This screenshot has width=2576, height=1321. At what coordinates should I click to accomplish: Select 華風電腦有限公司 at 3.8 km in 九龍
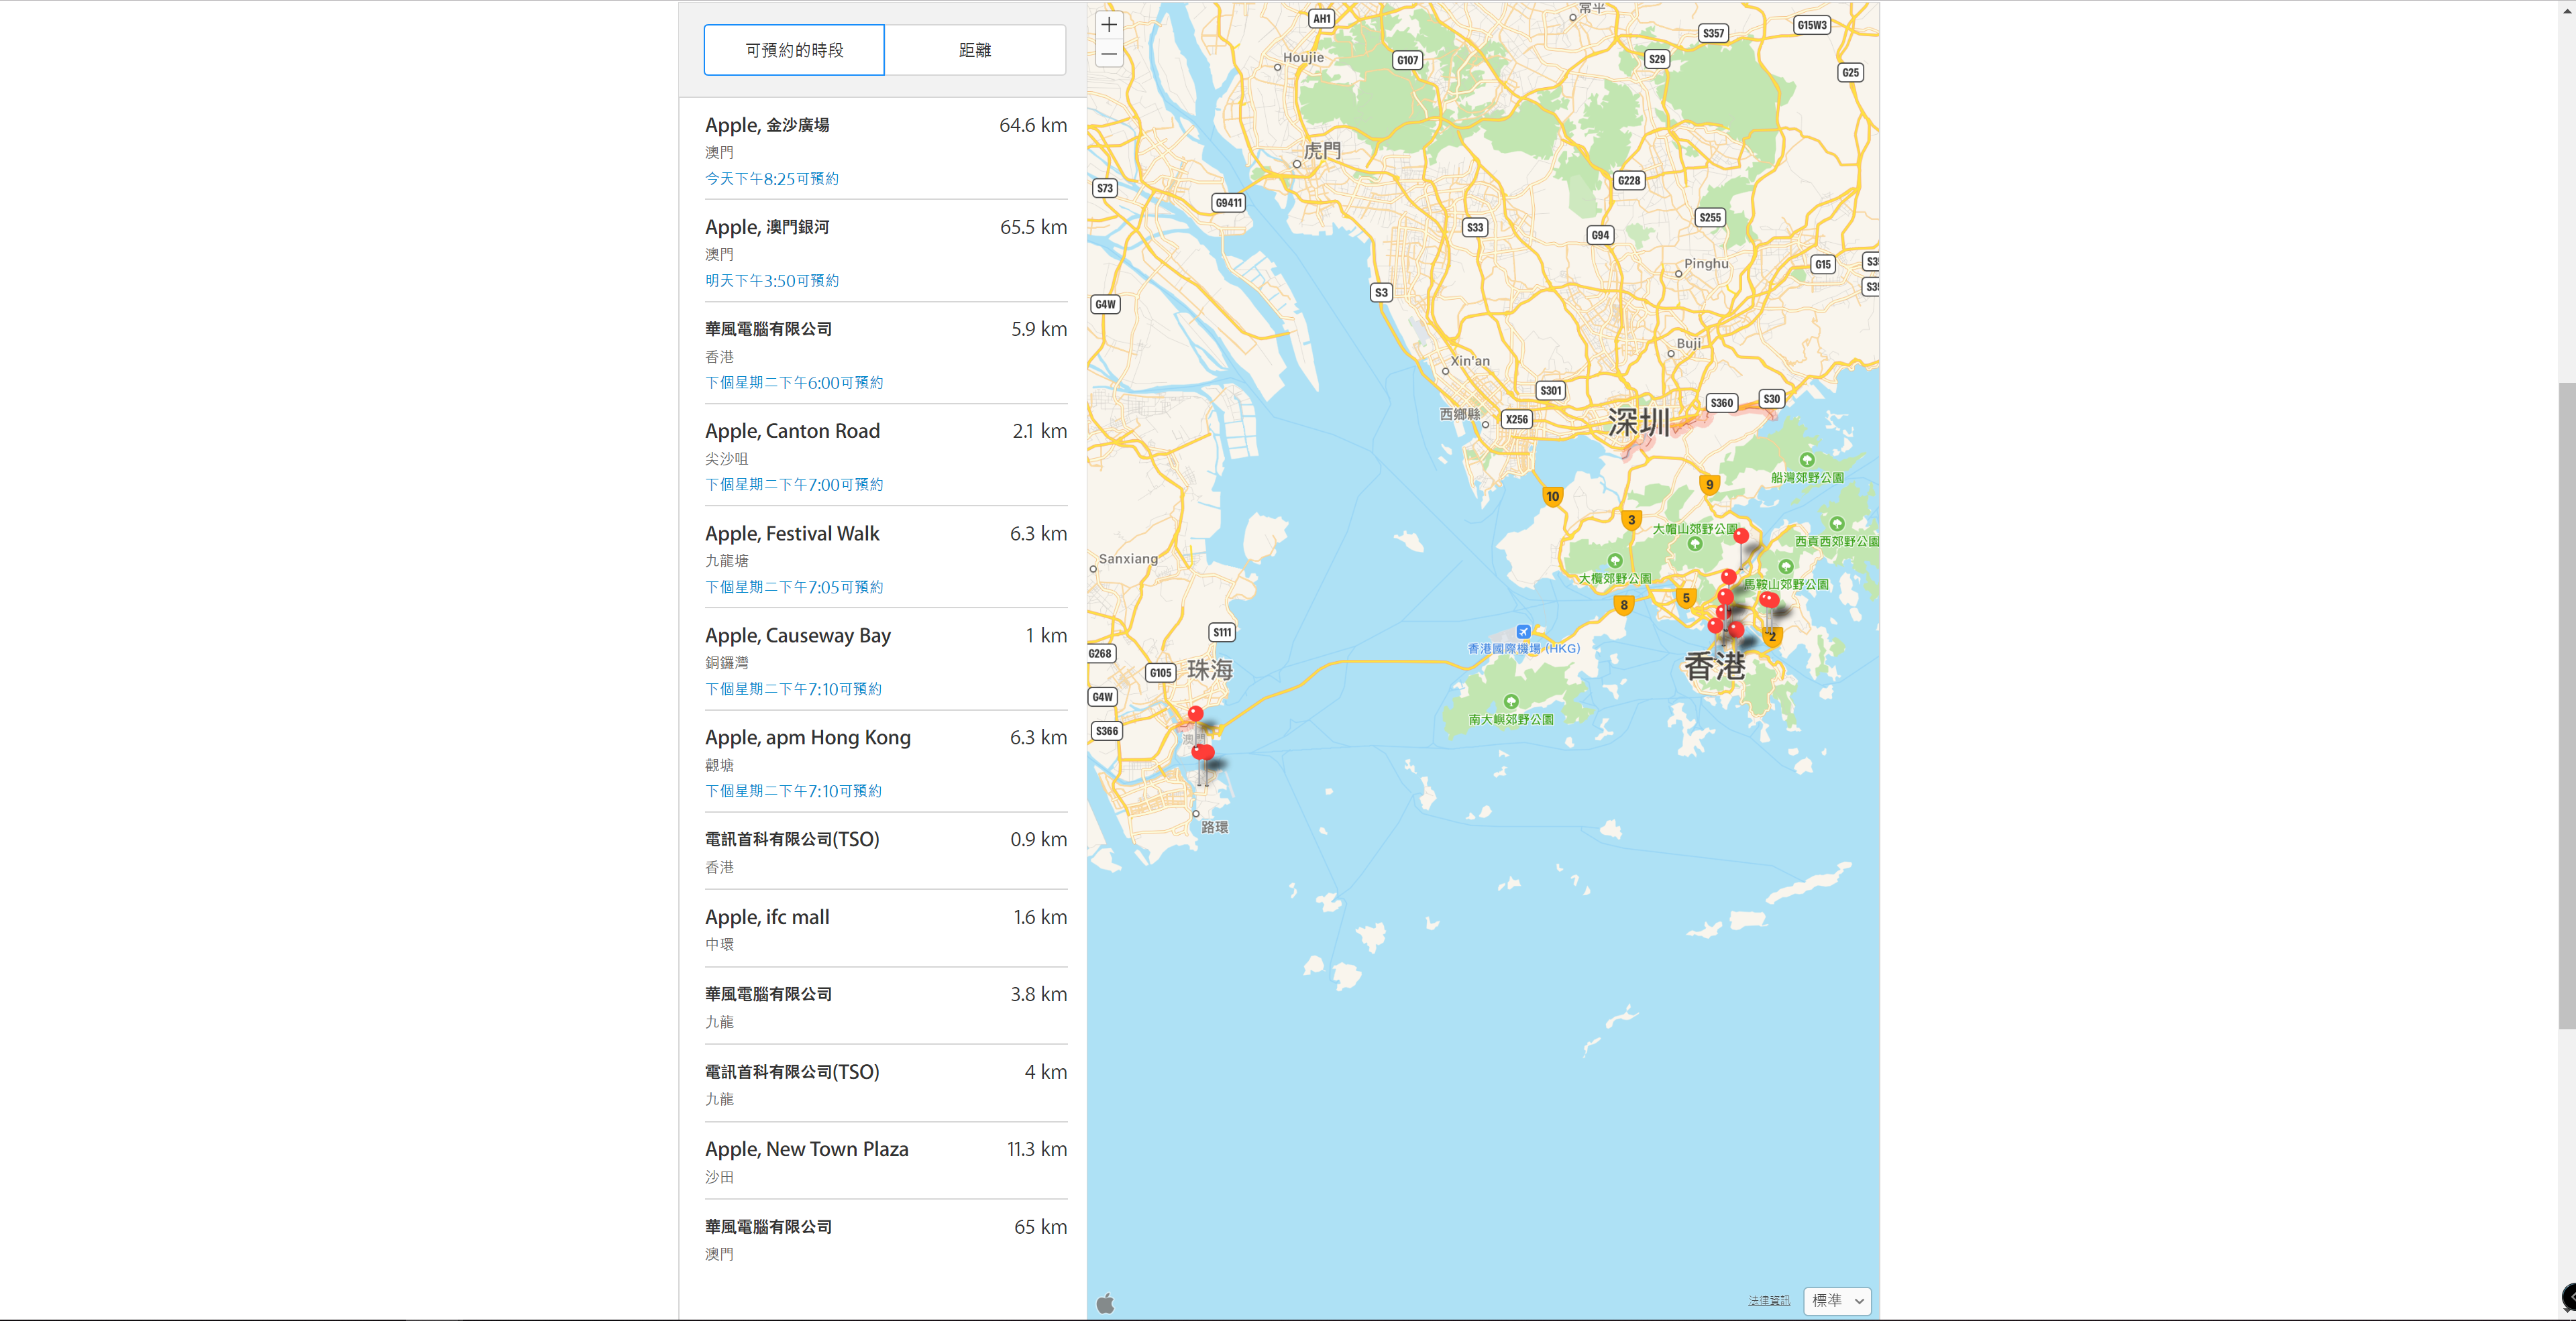(886, 1007)
